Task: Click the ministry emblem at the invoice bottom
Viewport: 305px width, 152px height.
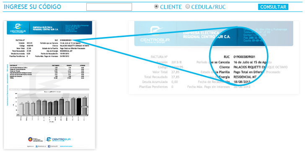Action: click(x=30, y=139)
